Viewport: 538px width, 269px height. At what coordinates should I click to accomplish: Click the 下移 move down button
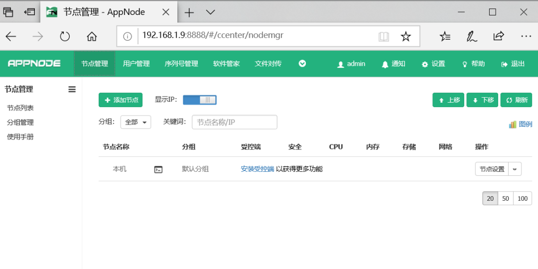pyautogui.click(x=482, y=100)
